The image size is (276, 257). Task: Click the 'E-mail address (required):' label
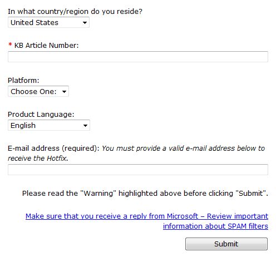53,149
